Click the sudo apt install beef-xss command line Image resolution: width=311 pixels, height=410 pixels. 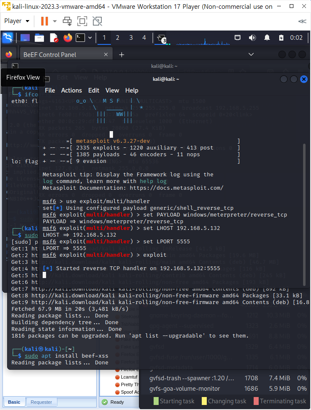pos(67,356)
